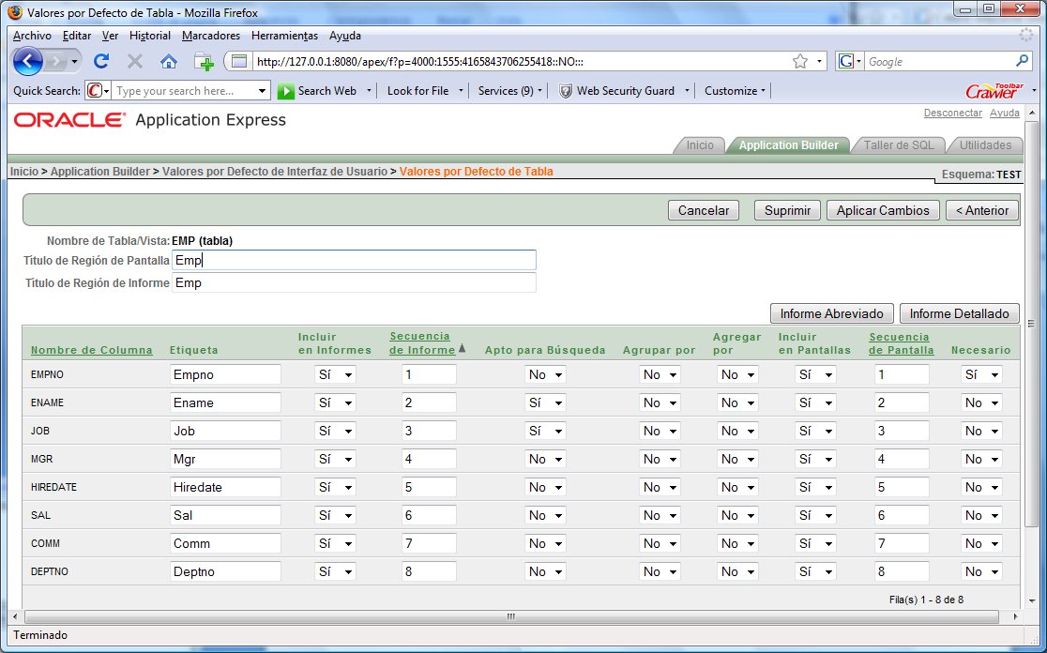The image size is (1047, 653).
Task: Expand the Services (9) toolbar dropdown
Action: coord(539,91)
